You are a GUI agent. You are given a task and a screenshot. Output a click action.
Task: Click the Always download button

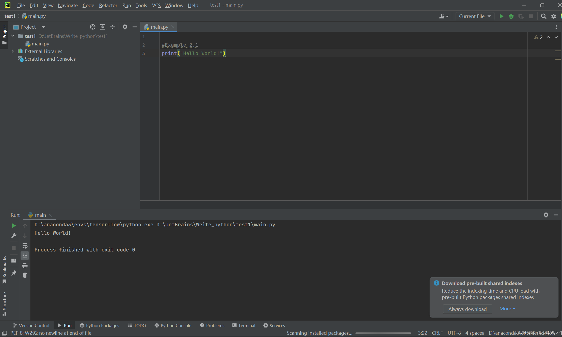pos(467,309)
